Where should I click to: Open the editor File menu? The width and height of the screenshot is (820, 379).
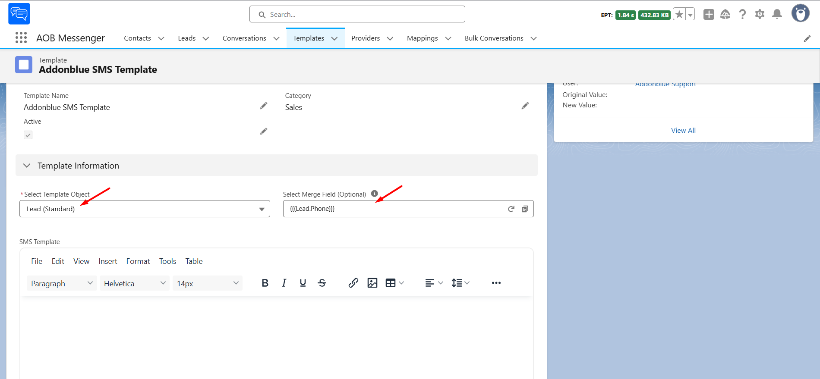click(x=37, y=261)
